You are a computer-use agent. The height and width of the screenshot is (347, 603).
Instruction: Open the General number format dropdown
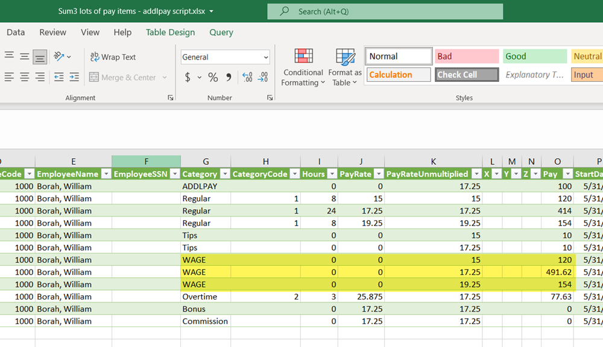[x=225, y=57]
